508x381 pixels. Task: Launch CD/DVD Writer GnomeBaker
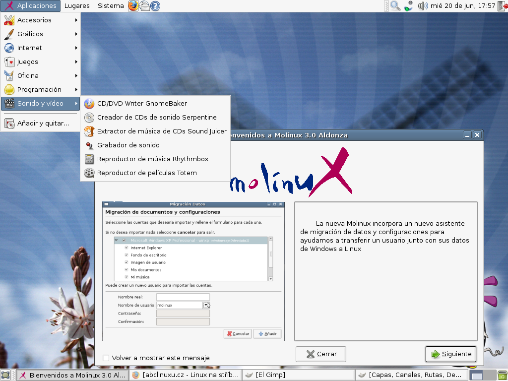155,104
